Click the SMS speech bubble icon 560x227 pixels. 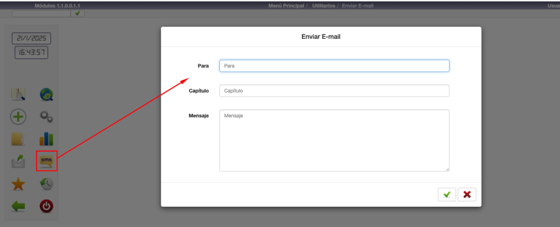(46, 162)
